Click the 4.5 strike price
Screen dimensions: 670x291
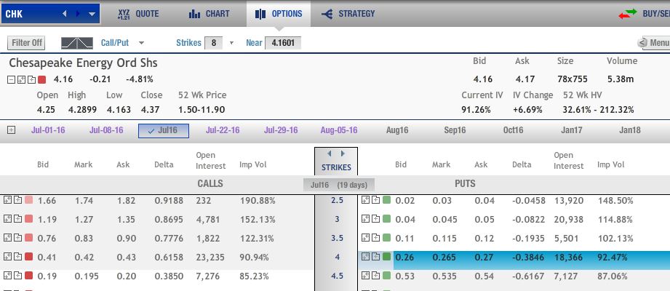point(337,276)
